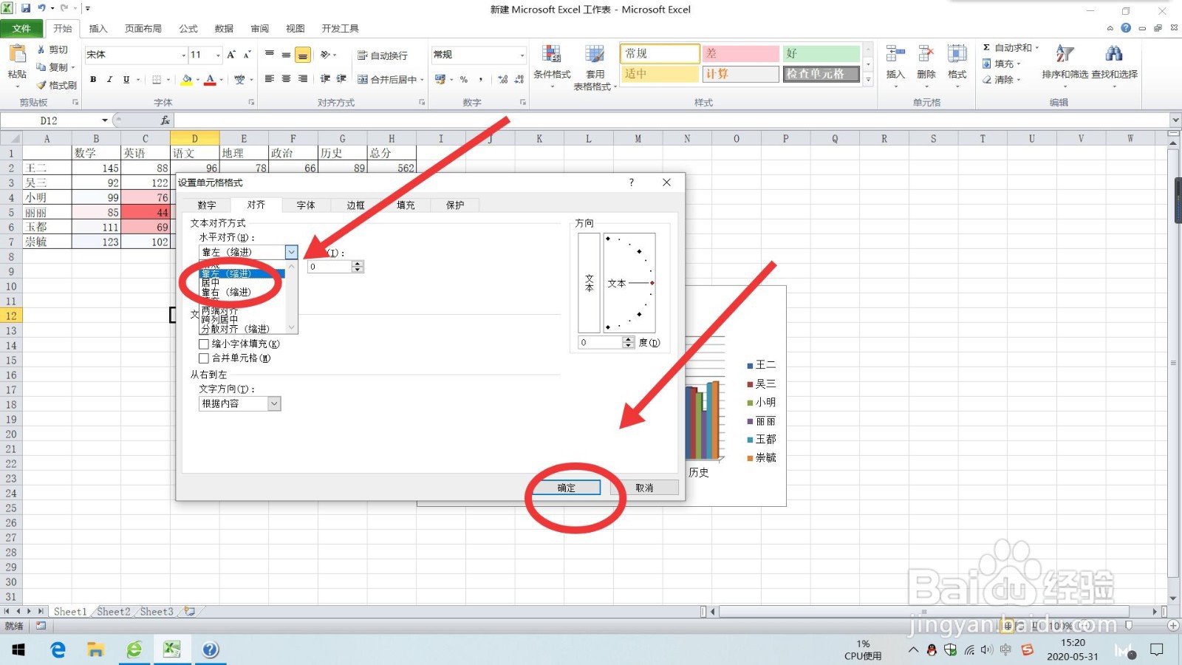Toggle Merge cells (合并单元格) checkbox

pyautogui.click(x=204, y=358)
